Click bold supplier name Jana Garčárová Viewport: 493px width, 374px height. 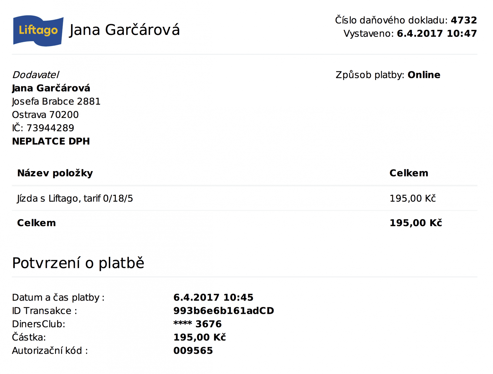point(51,88)
